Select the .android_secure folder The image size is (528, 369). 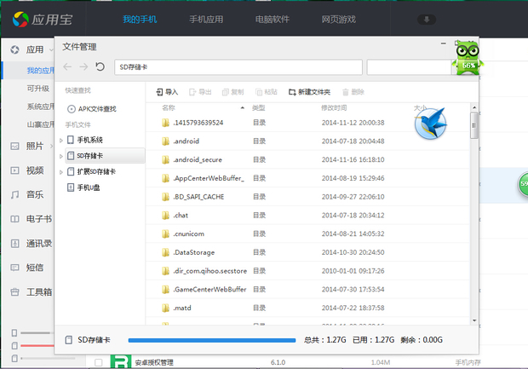click(x=307, y=159)
